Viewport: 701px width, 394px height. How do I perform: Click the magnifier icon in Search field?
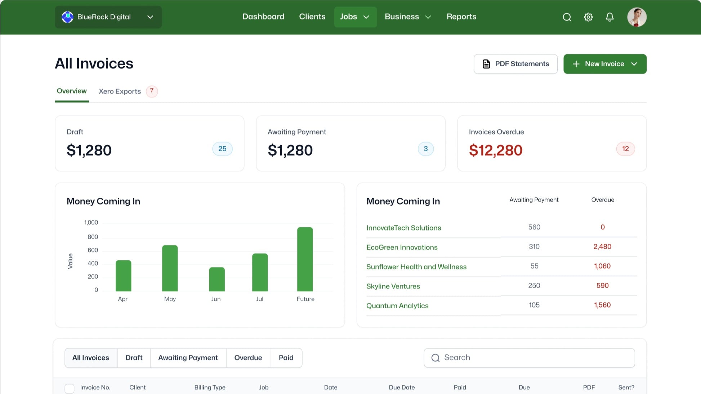(x=436, y=358)
